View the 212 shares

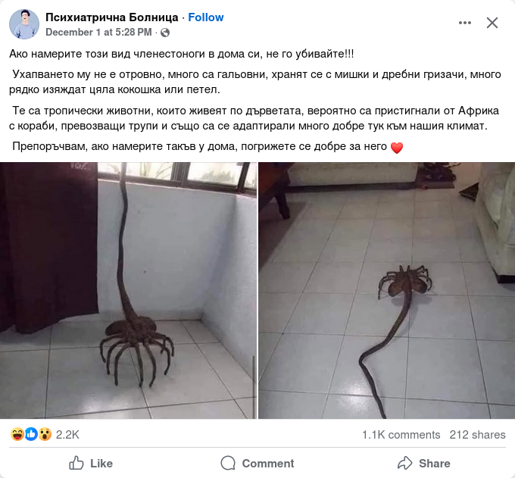click(x=477, y=435)
